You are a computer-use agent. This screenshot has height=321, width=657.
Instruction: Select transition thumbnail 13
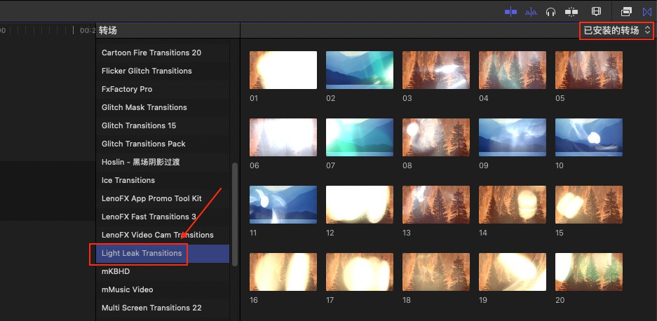pyautogui.click(x=436, y=205)
